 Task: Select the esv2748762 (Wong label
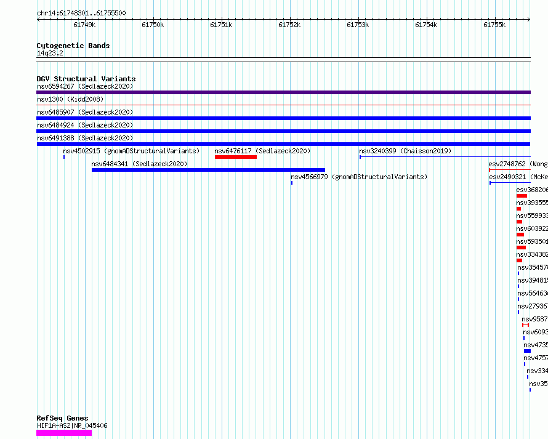(x=518, y=164)
